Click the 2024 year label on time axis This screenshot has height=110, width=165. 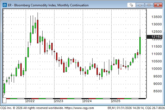coord(87,101)
